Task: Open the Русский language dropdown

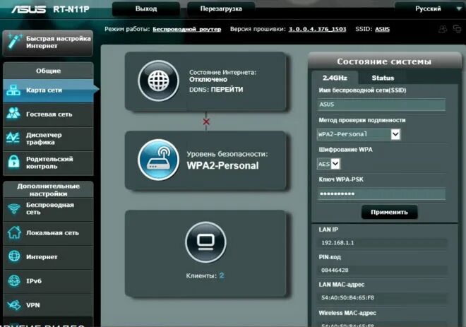Action: pos(430,8)
